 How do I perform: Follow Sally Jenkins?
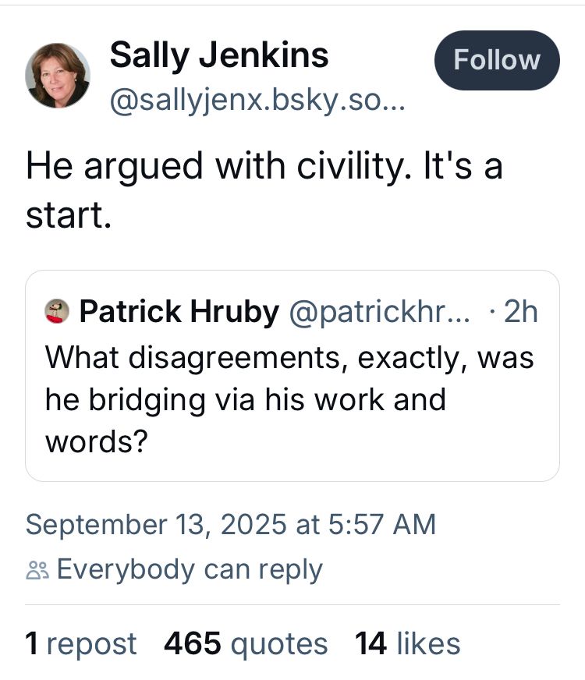497,60
